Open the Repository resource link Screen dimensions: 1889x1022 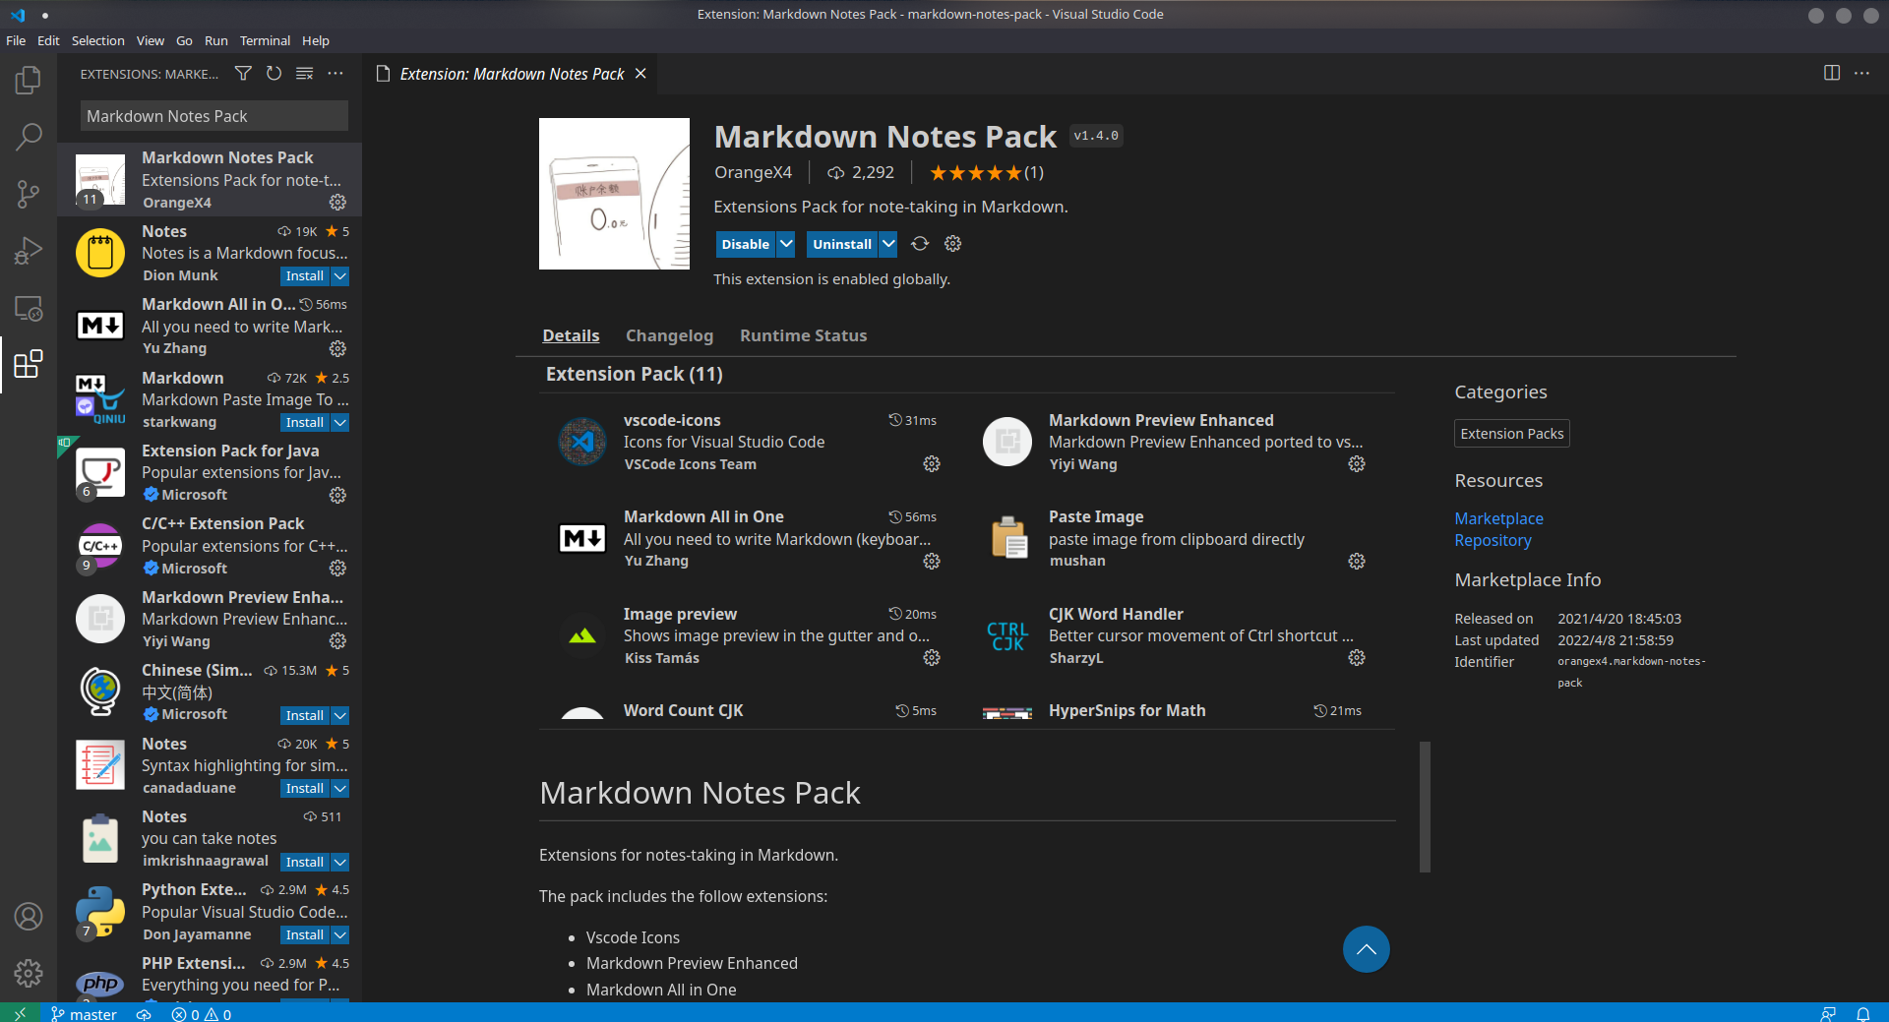pos(1493,540)
